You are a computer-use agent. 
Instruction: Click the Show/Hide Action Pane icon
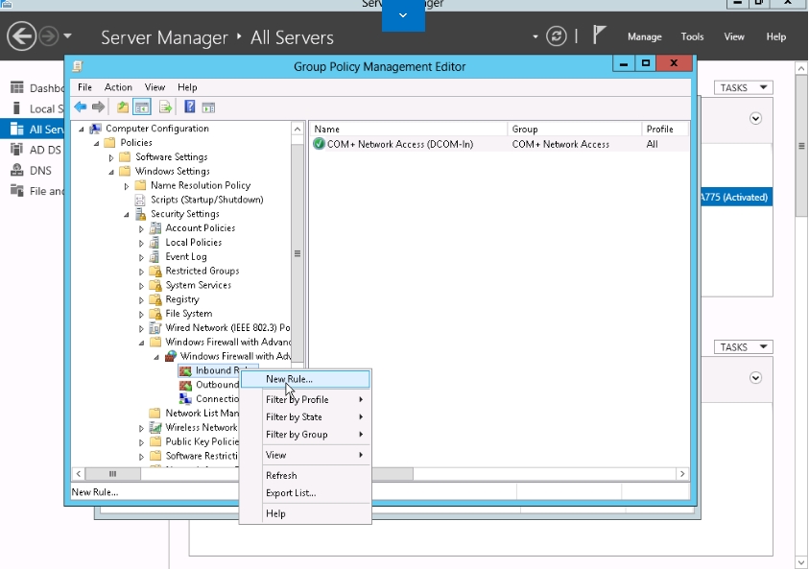click(208, 107)
